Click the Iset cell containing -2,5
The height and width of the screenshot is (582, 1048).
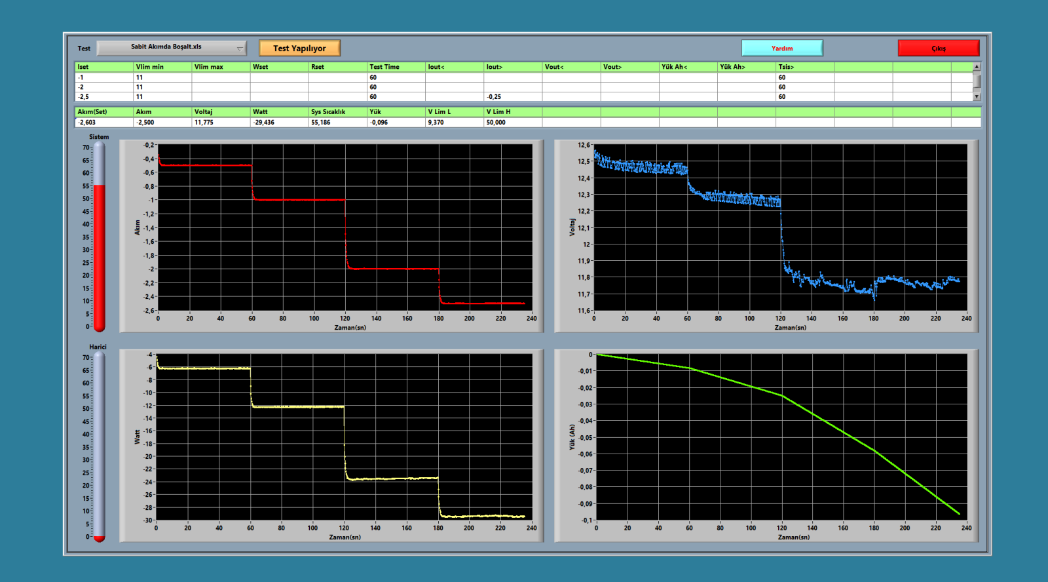(103, 96)
